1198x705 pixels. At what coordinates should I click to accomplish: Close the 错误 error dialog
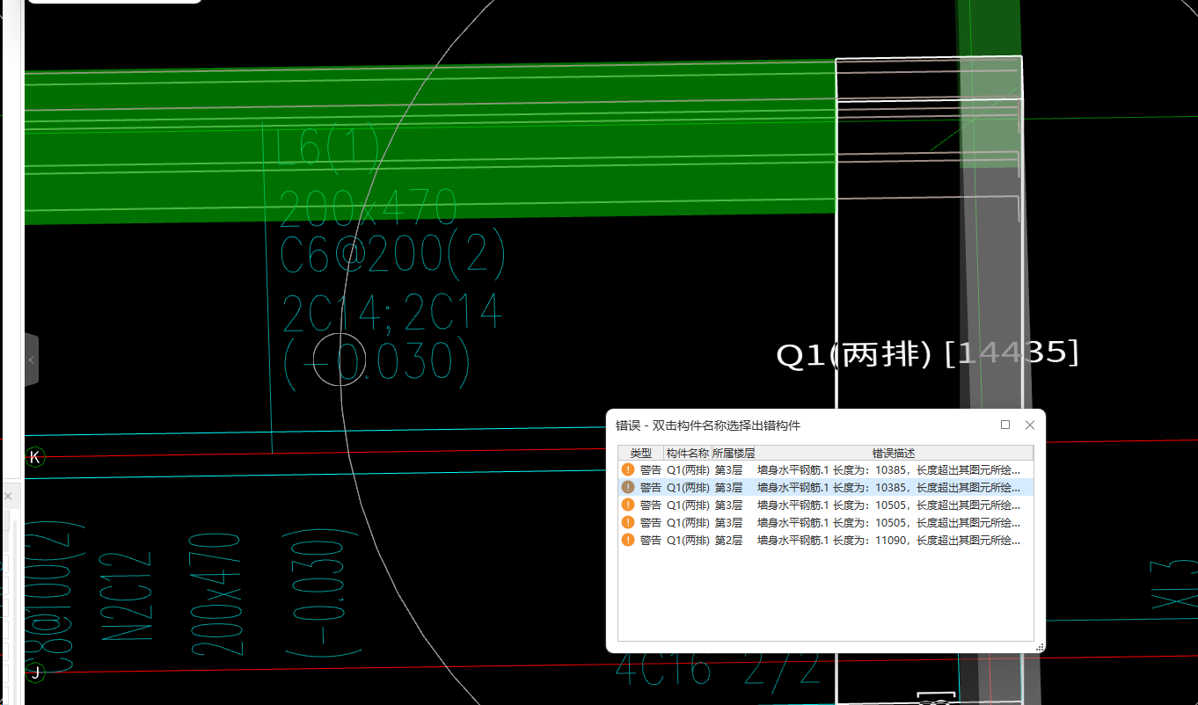pyautogui.click(x=1030, y=425)
